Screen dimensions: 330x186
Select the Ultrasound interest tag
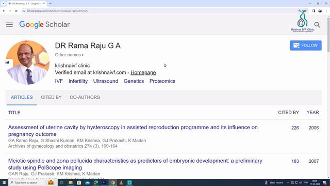[106, 81]
